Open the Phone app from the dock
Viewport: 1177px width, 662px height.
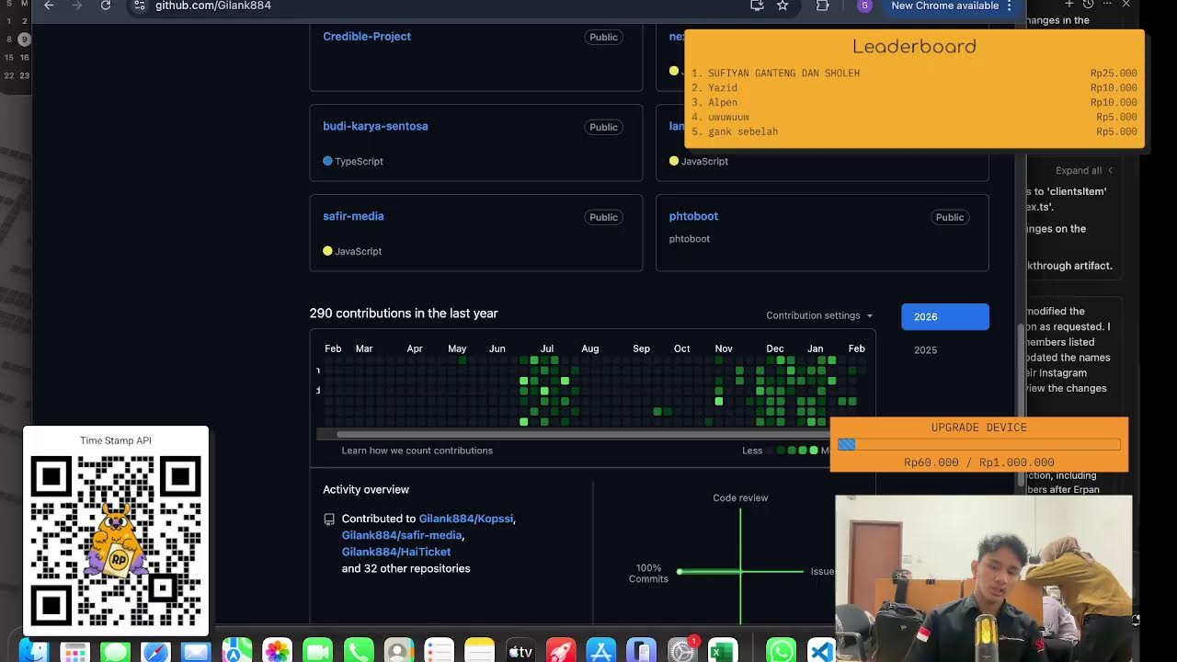click(x=359, y=651)
